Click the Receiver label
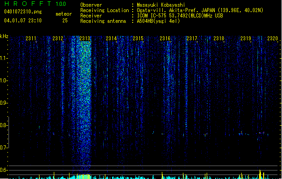 point(91,16)
